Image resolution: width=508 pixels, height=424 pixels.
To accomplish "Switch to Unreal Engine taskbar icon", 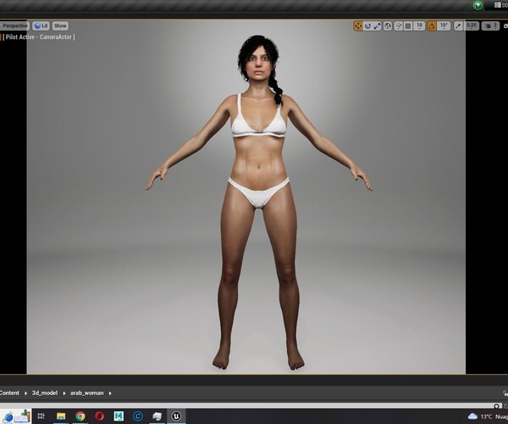I will coord(176,416).
